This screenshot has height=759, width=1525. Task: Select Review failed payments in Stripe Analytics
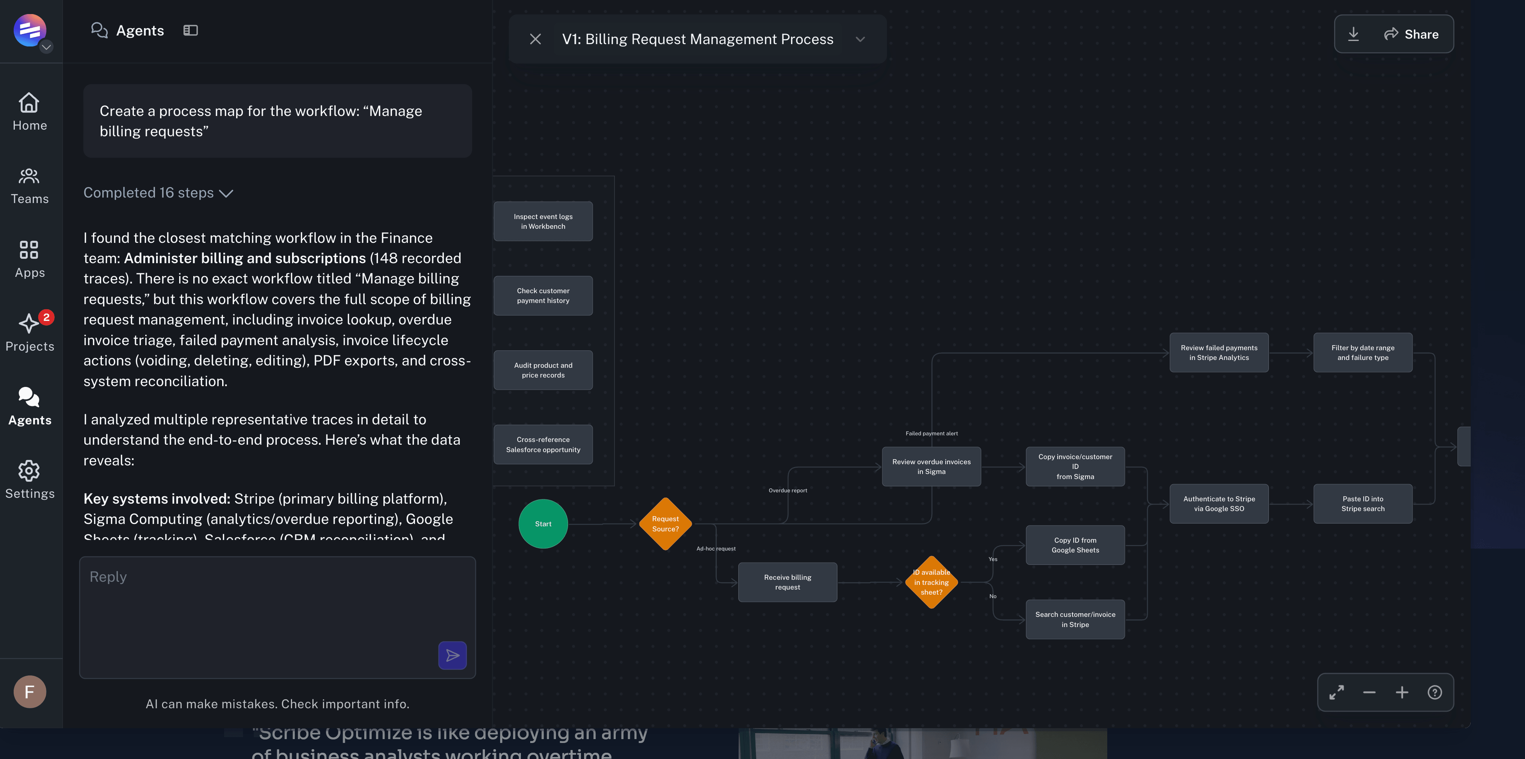click(1219, 353)
